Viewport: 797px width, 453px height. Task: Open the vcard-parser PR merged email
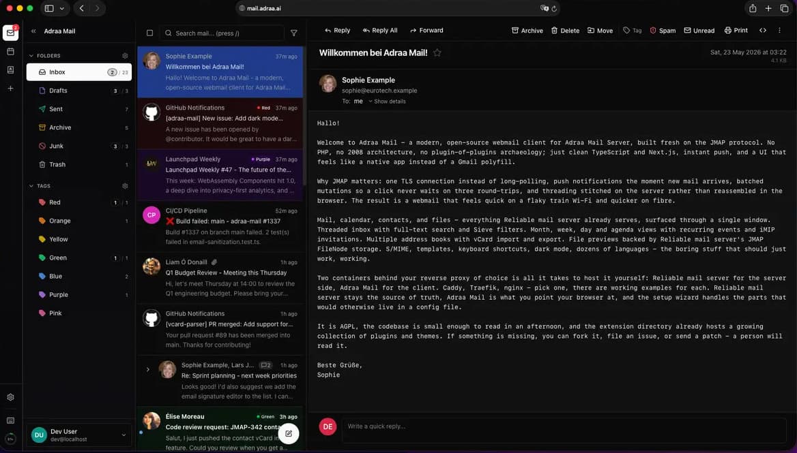click(x=220, y=330)
